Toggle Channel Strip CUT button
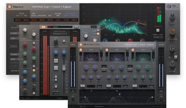Viewport: 186px width, 108px height. (56, 68)
